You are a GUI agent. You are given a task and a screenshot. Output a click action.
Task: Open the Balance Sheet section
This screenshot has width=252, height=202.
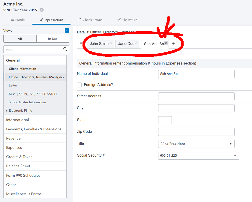coord(18,166)
